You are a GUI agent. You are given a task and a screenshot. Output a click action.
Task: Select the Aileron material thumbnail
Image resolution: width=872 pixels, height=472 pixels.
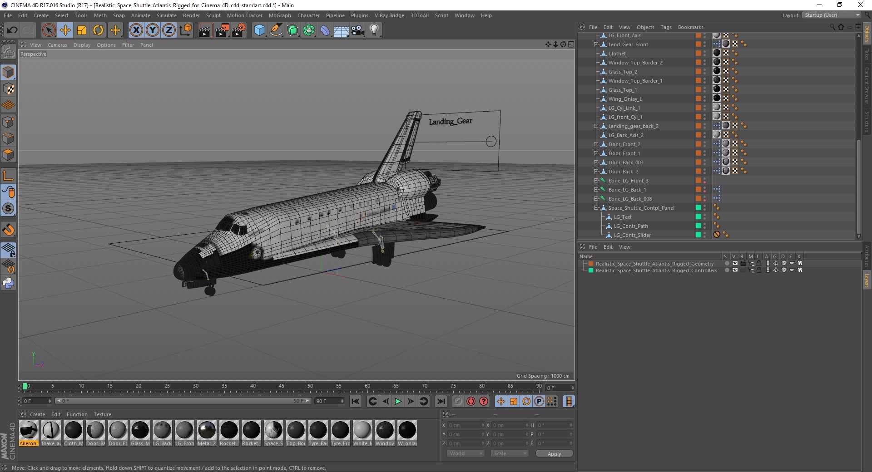coord(29,430)
